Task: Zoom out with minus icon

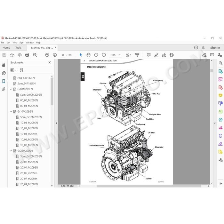Action: click(x=96, y=55)
